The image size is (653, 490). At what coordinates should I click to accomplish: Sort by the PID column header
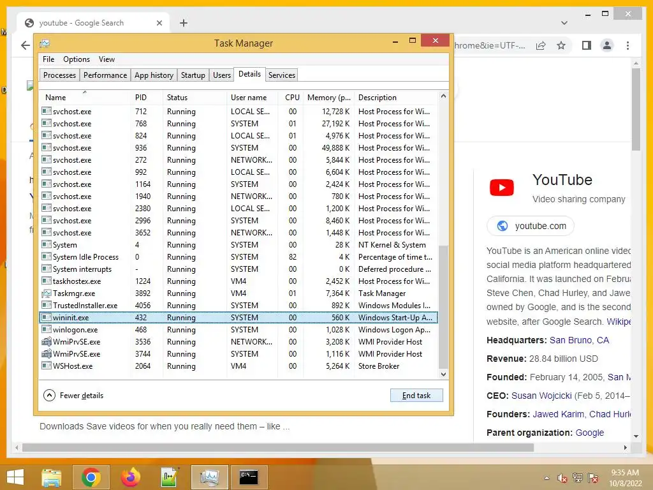click(x=147, y=98)
